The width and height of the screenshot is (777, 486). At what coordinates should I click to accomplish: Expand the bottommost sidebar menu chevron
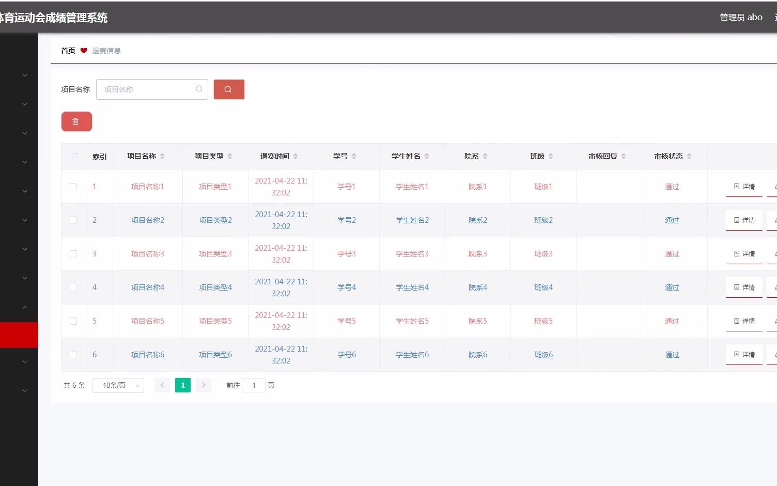pyautogui.click(x=25, y=391)
